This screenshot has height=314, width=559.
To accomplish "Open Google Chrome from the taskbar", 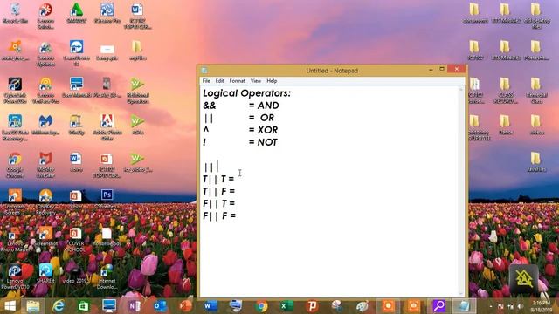I will pyautogui.click(x=261, y=306).
